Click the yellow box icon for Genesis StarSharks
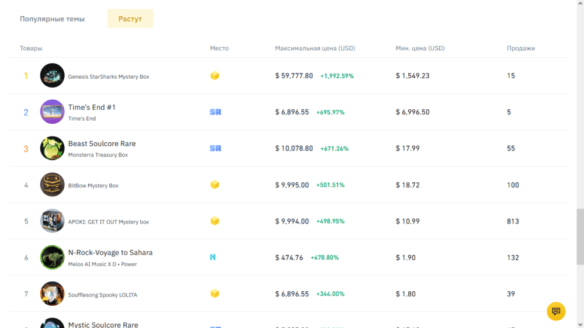584x328 pixels. pos(215,76)
